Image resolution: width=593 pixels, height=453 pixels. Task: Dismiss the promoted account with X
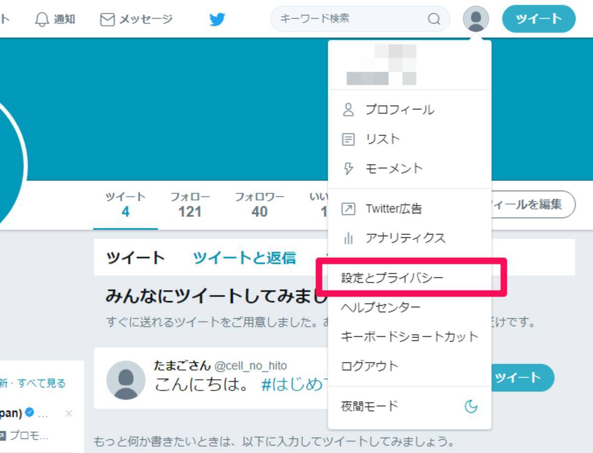(69, 413)
